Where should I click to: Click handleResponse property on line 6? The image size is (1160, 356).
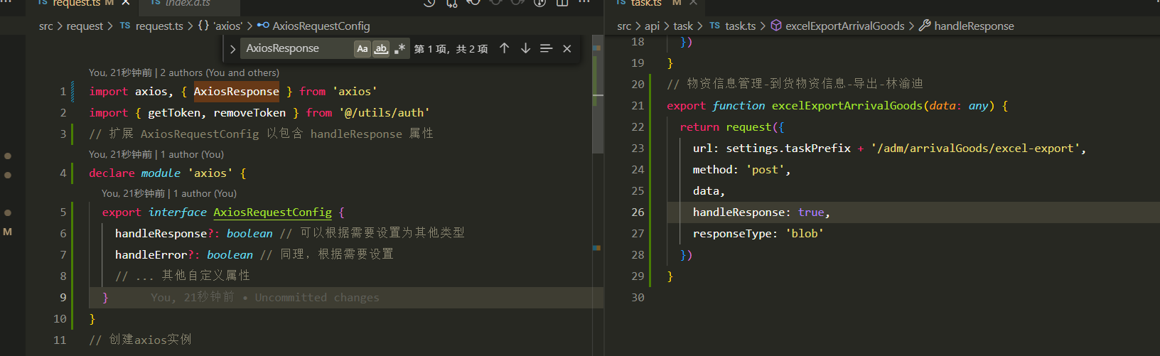(x=161, y=234)
